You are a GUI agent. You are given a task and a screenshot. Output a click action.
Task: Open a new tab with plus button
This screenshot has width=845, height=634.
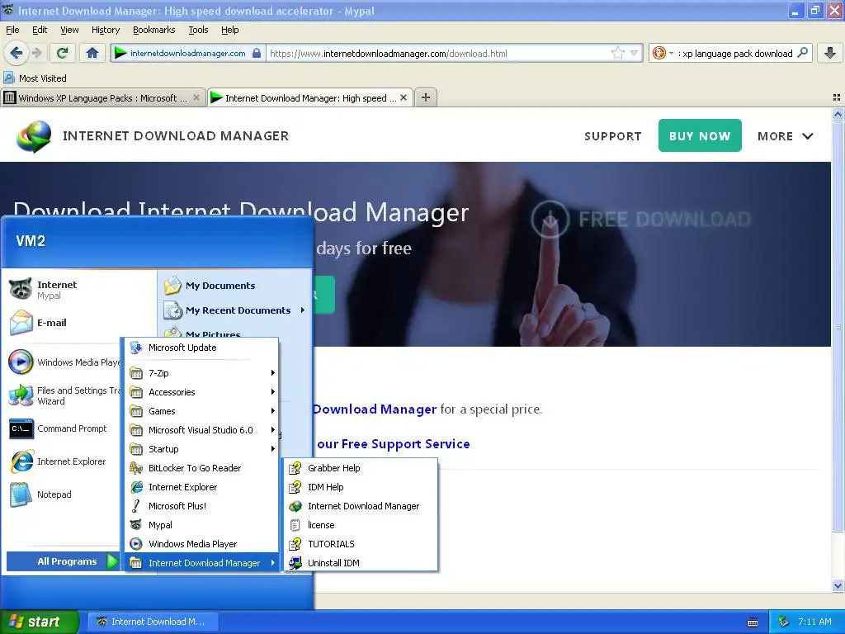(426, 97)
